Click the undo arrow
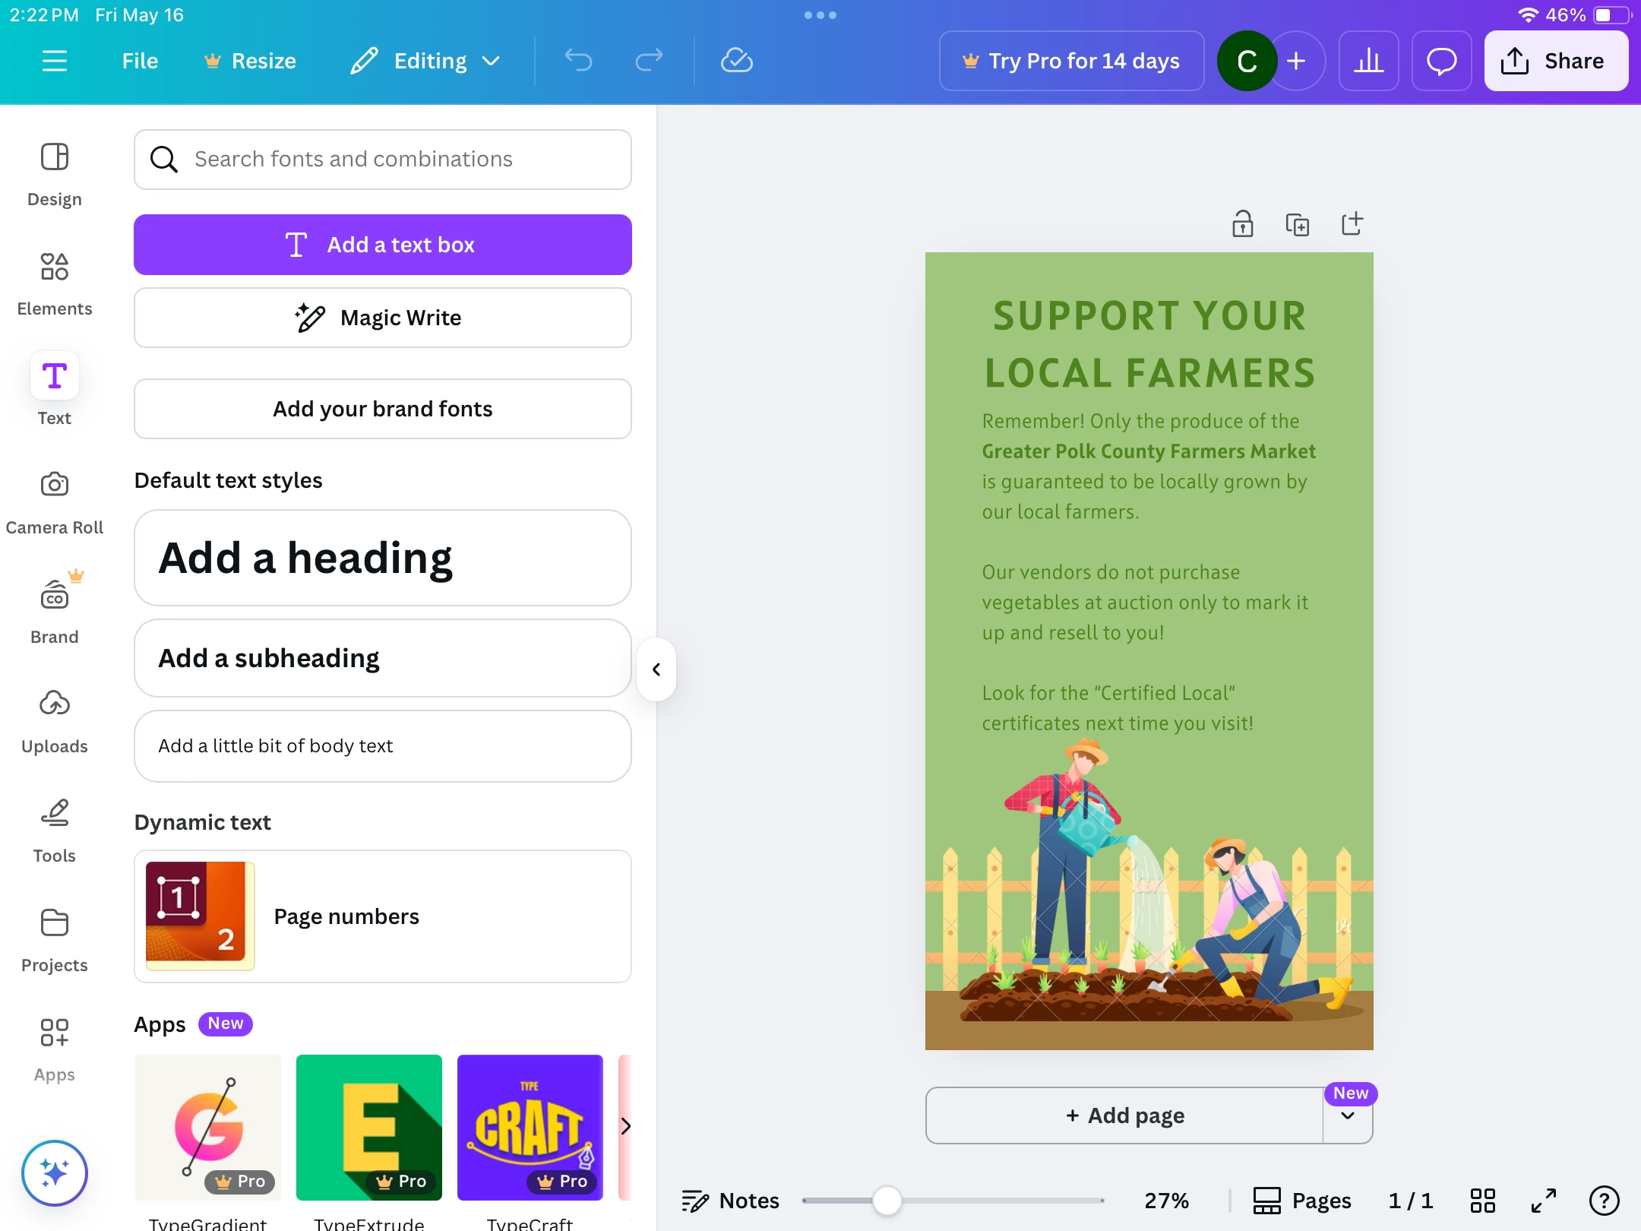1641x1231 pixels. point(578,61)
